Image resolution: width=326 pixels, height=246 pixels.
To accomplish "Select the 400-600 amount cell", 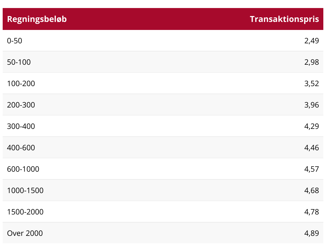I will (x=21, y=148).
